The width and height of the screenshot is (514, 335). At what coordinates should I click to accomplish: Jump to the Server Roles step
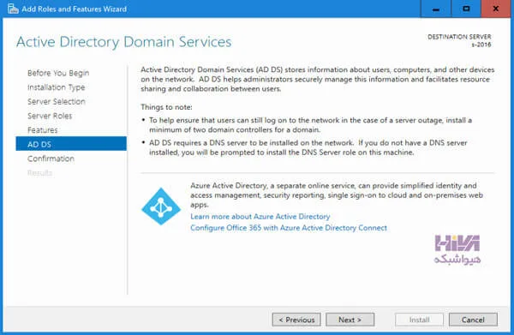pos(50,116)
